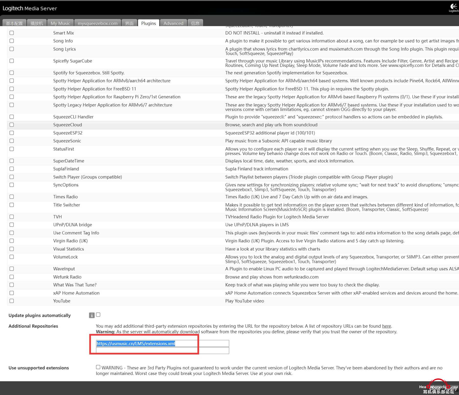The image size is (459, 395).
Task: Switch to the mysqueezebox.com tab
Action: point(98,23)
